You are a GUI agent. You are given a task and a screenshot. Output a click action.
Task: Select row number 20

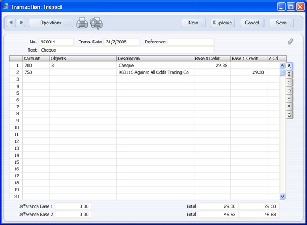(x=16, y=197)
